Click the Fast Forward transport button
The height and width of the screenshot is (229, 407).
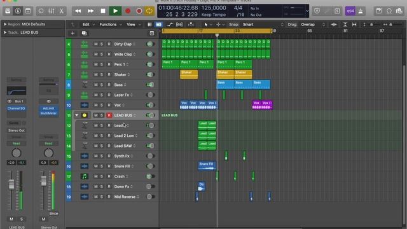(x=90, y=11)
